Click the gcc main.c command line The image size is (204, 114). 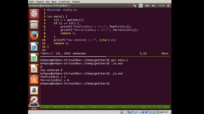pos(84,60)
